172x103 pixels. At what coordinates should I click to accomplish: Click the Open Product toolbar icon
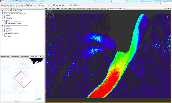click(2, 5)
